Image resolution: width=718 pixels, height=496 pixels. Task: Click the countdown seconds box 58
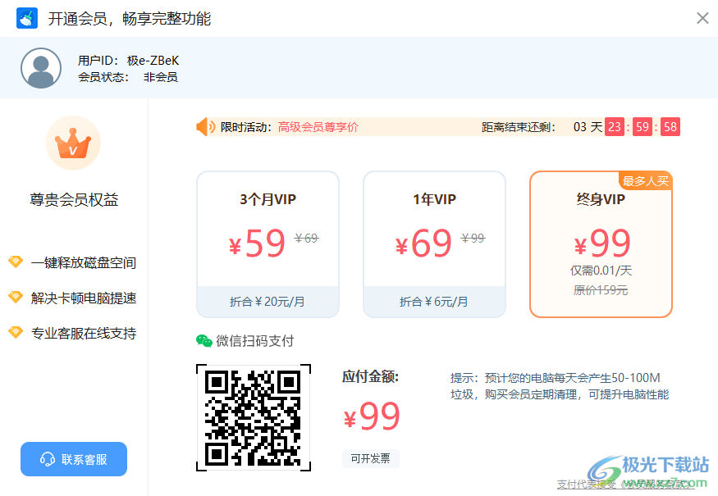click(670, 127)
